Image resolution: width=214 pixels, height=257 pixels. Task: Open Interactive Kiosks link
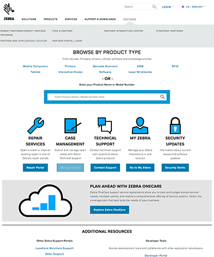(70, 72)
